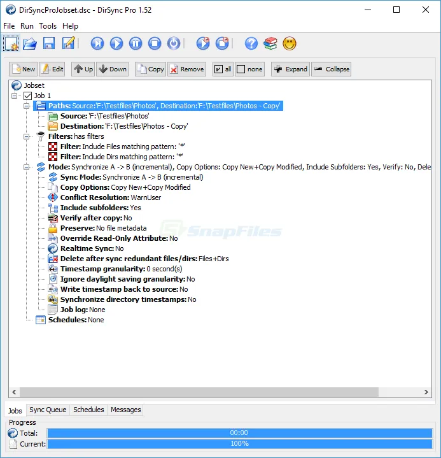Move the job Down
The image size is (441, 458).
tap(113, 69)
